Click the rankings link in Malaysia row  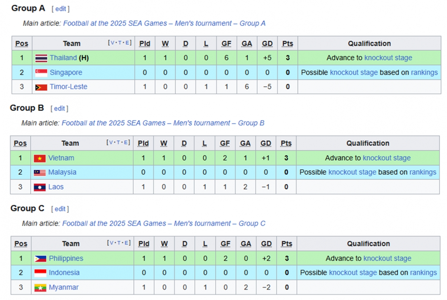pos(423,172)
